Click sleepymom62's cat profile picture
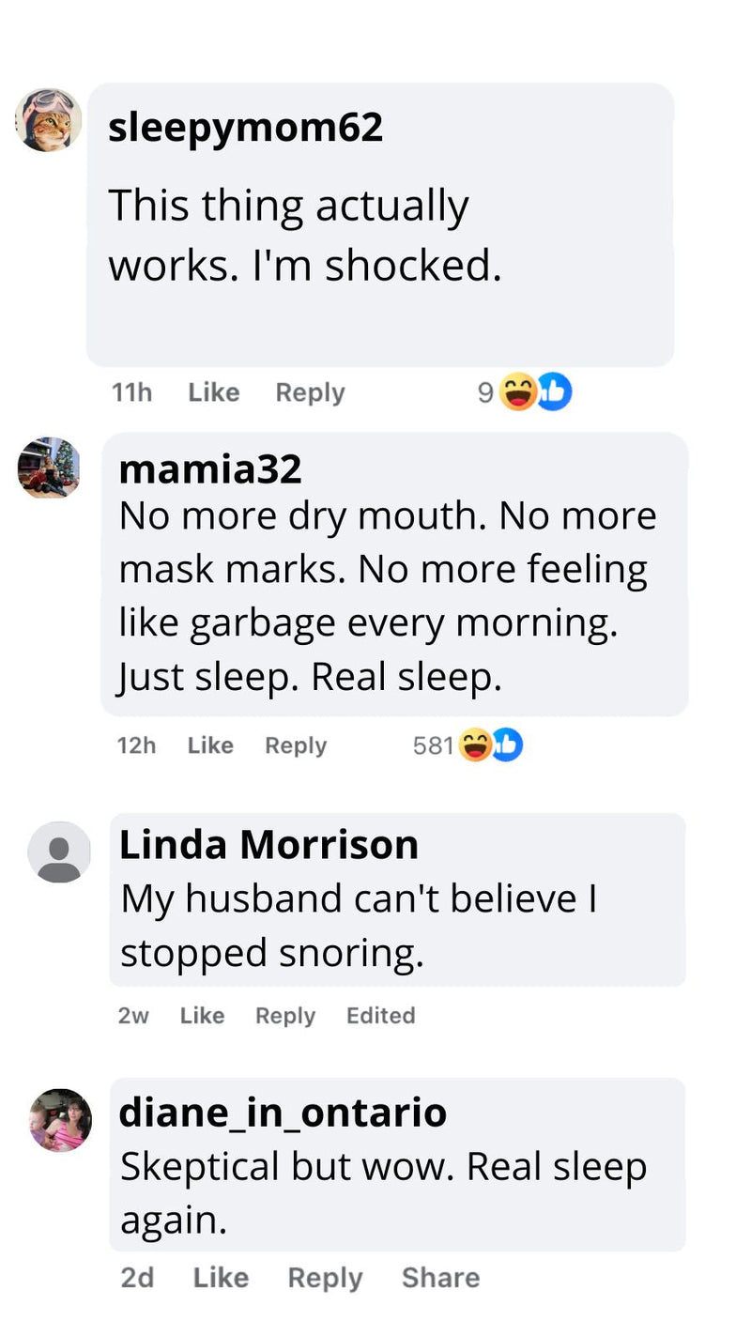The height and width of the screenshot is (1335, 751). (x=48, y=120)
